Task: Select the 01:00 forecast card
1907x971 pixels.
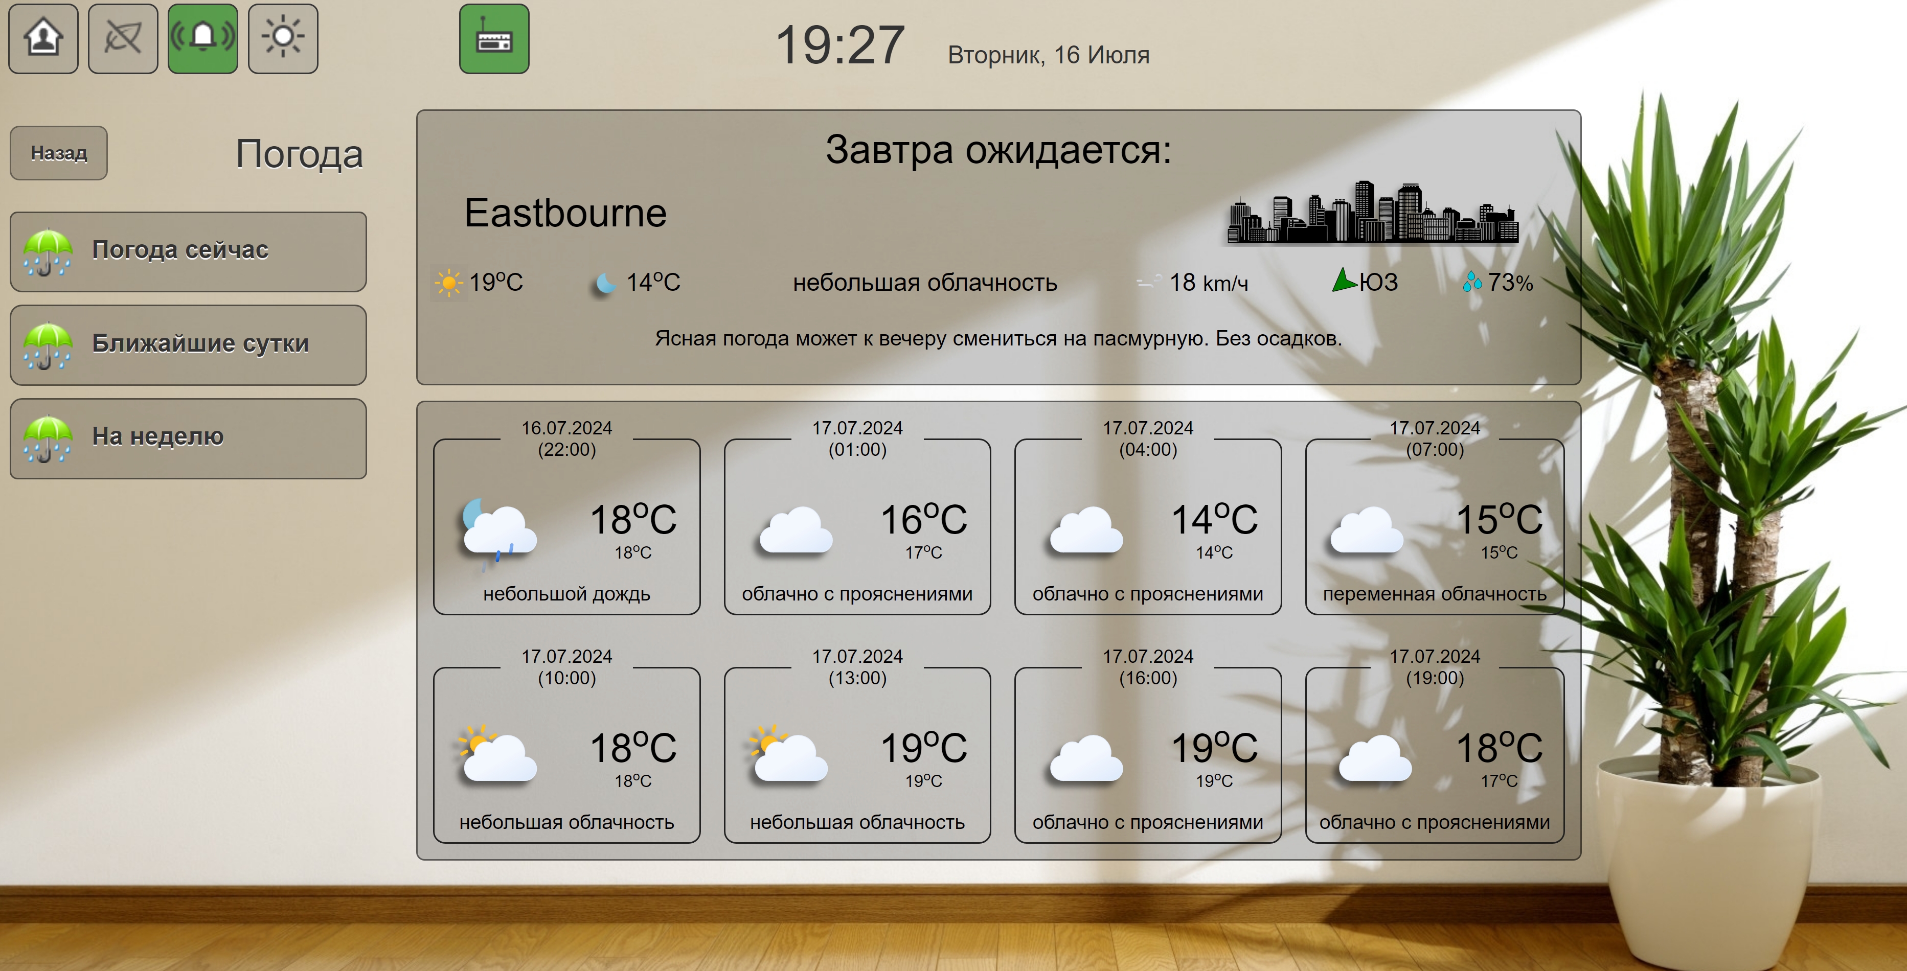Action: pos(856,527)
